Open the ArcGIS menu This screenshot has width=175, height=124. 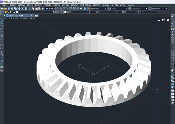pyautogui.click(x=115, y=5)
